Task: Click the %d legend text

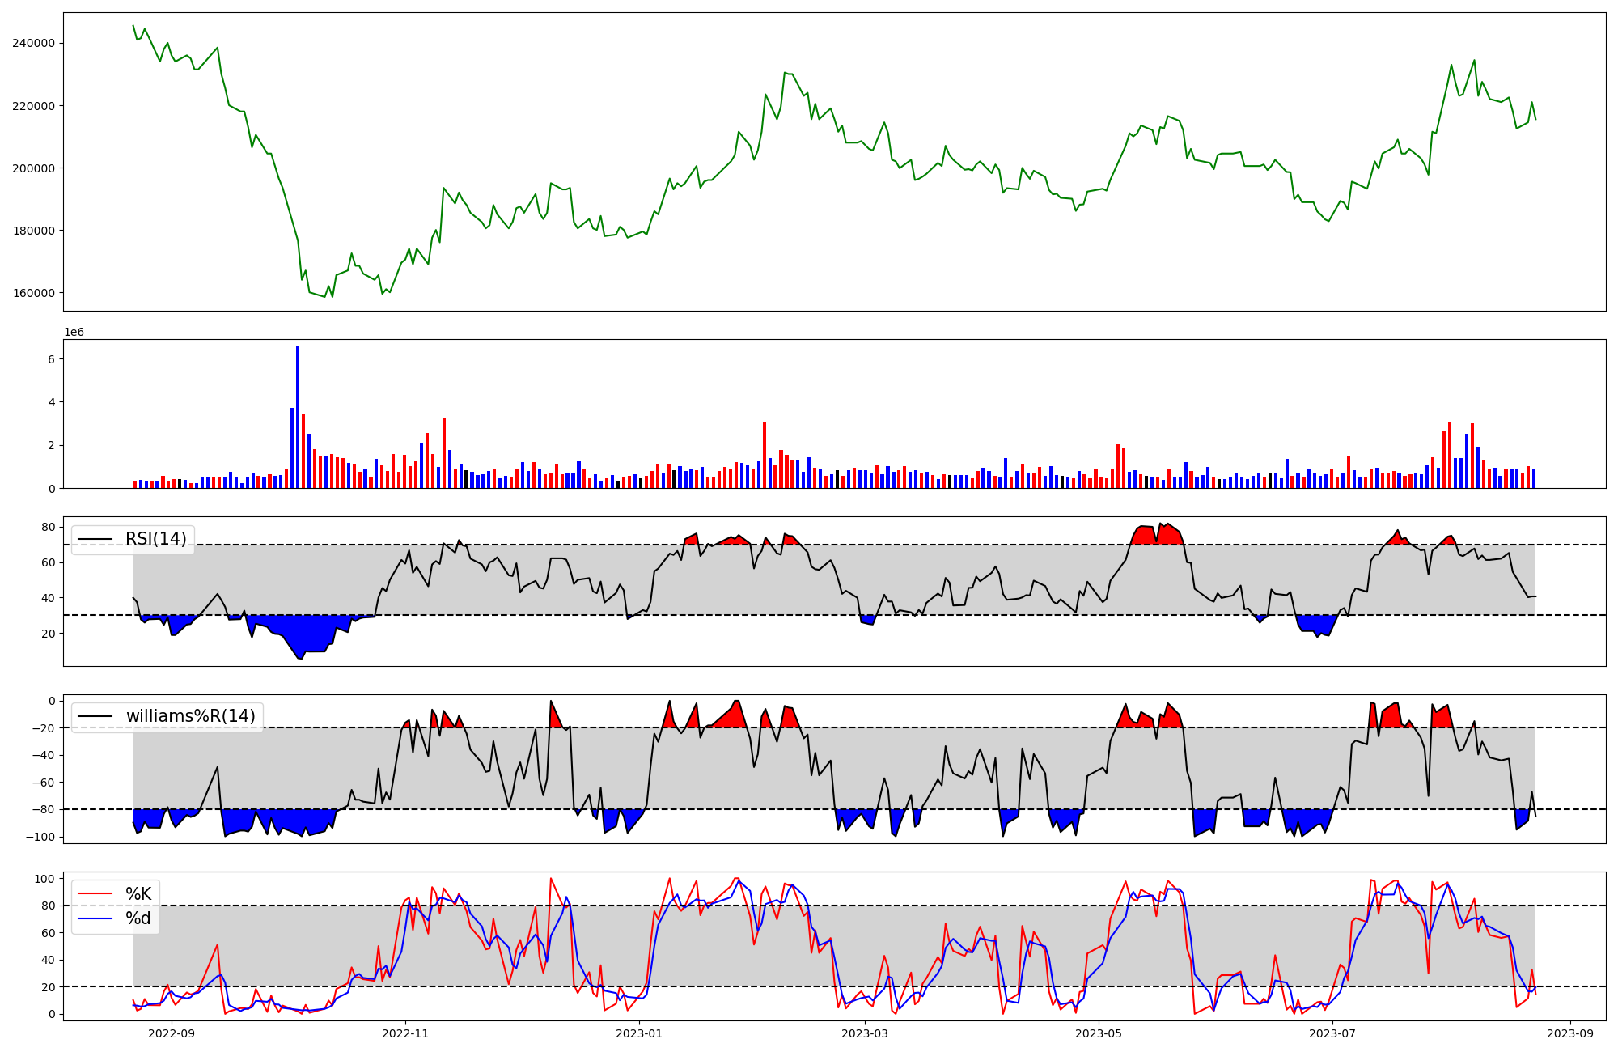Action: [x=138, y=918]
